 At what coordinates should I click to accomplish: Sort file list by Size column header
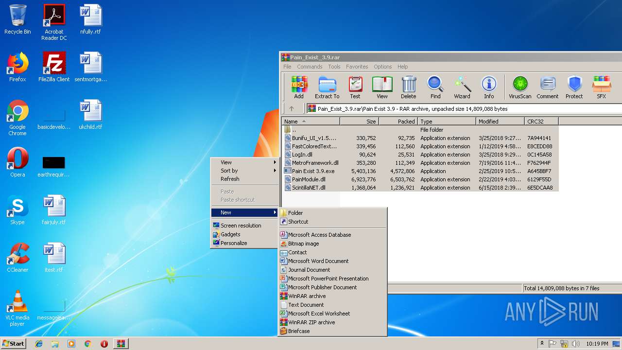click(x=359, y=122)
